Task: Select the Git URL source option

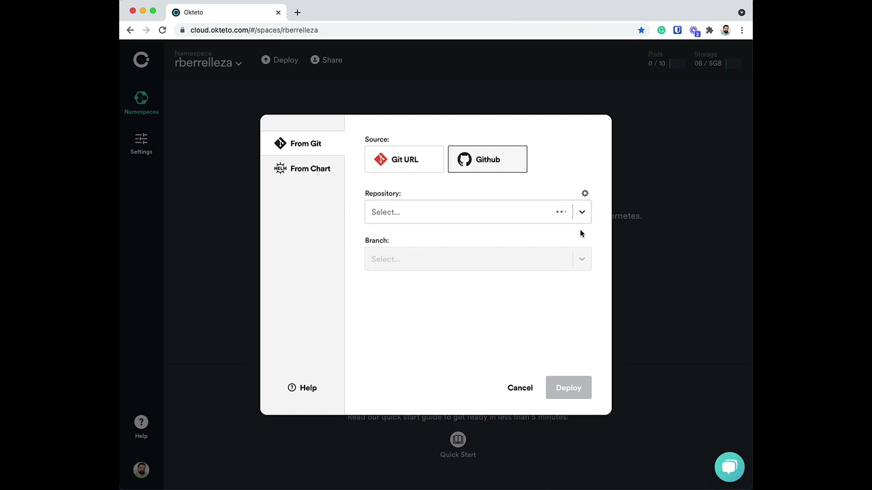Action: tap(404, 159)
